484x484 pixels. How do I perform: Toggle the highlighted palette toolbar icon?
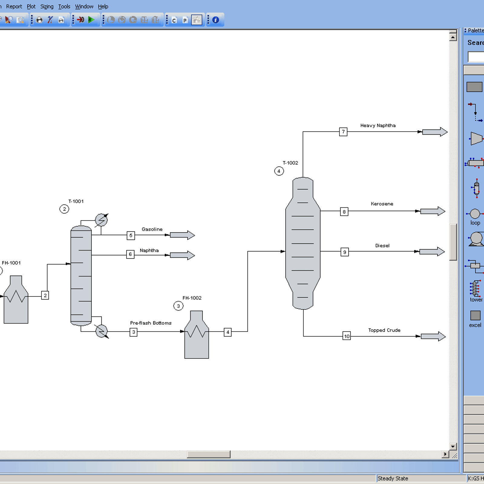pyautogui.click(x=197, y=20)
